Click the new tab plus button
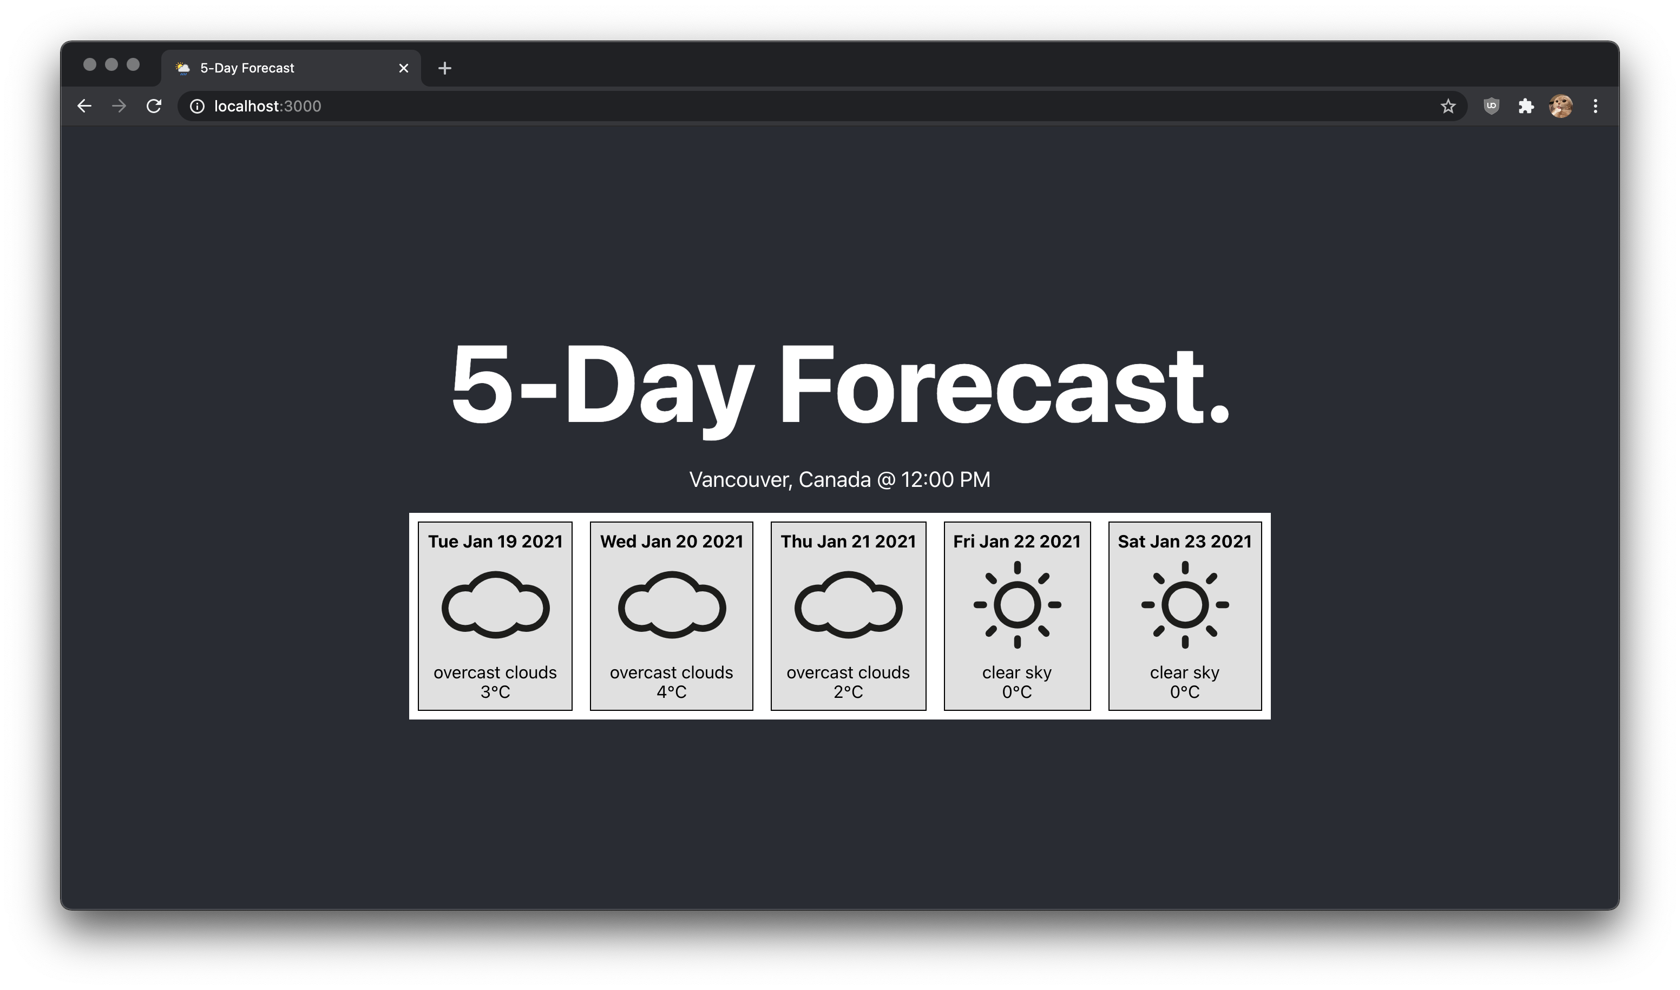This screenshot has height=990, width=1680. tap(444, 67)
